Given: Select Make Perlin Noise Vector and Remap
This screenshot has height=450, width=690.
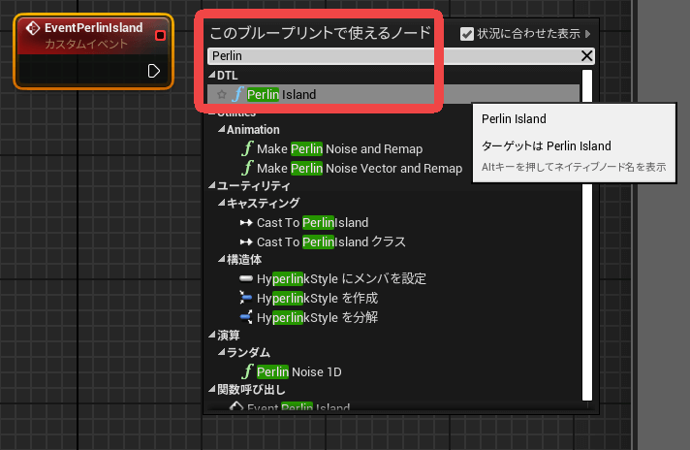Looking at the screenshot, I should tap(359, 168).
